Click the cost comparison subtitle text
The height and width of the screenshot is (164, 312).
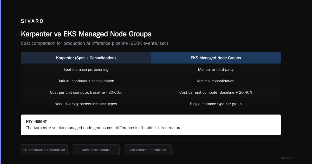[94, 43]
